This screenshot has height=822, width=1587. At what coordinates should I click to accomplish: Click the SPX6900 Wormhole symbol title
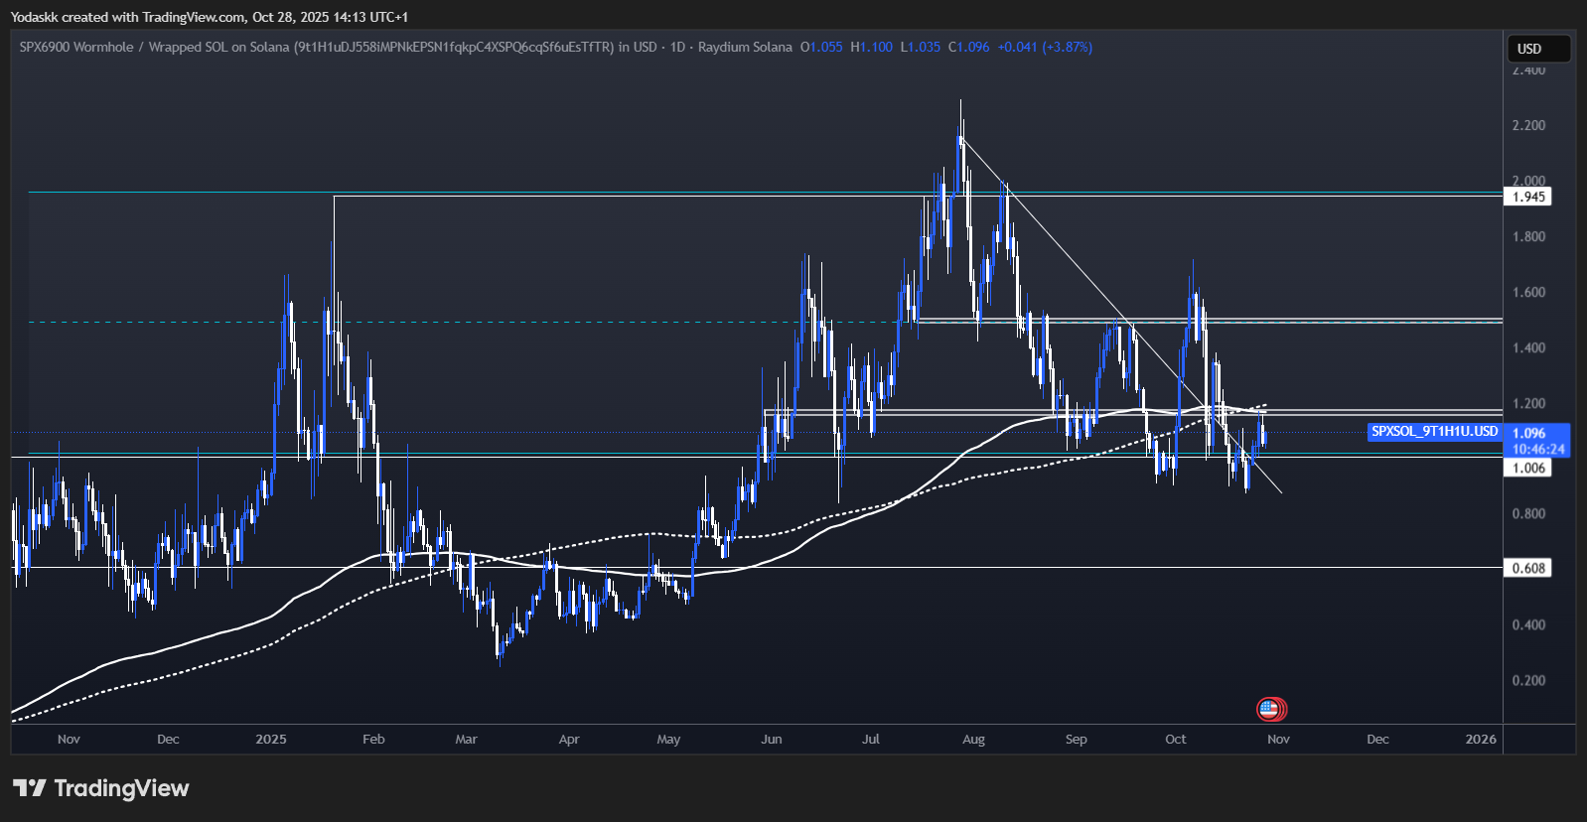click(x=75, y=47)
